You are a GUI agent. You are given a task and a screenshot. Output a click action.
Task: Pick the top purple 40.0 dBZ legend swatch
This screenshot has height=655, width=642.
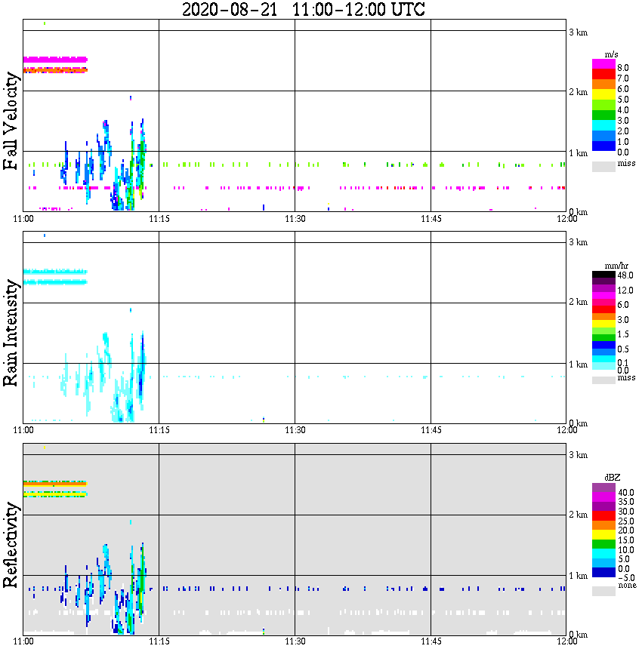point(603,487)
